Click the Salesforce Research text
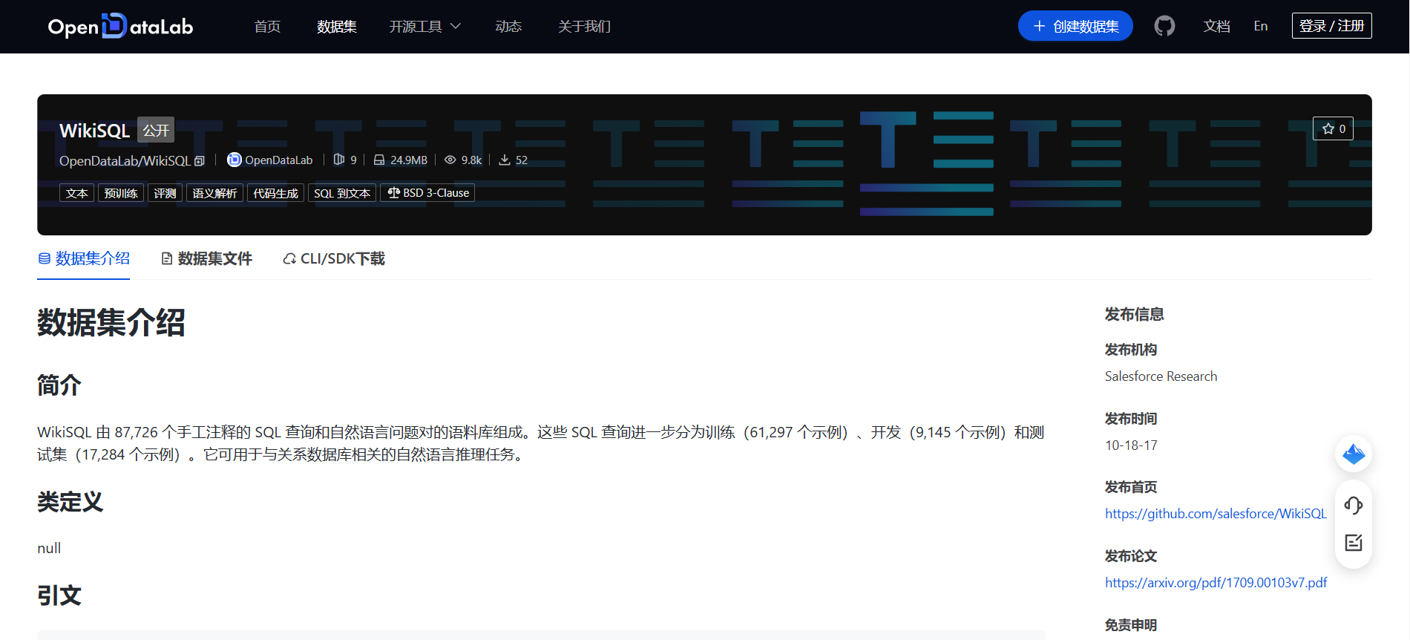 point(1161,376)
